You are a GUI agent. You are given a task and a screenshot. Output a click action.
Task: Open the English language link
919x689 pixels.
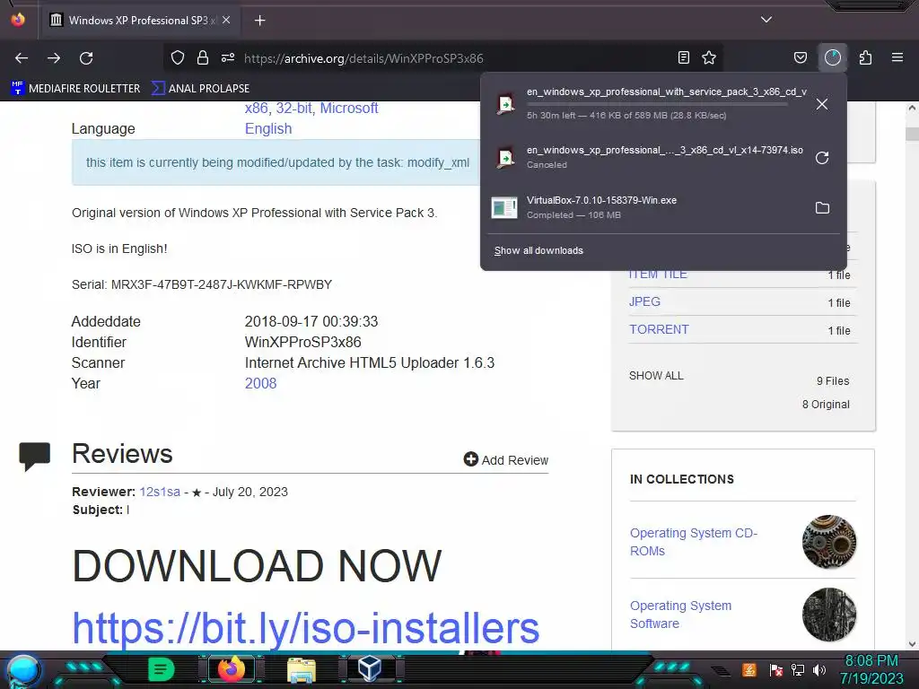268,129
